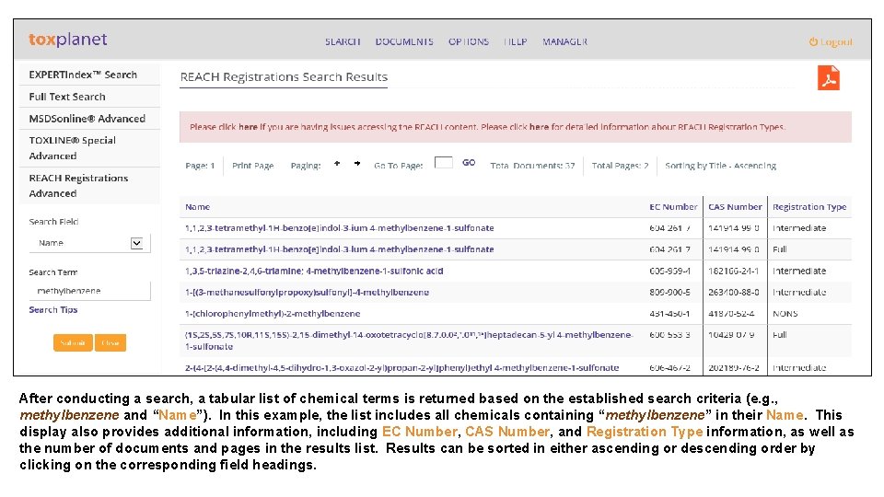
Task: Click the Submit button
Action: click(x=73, y=342)
